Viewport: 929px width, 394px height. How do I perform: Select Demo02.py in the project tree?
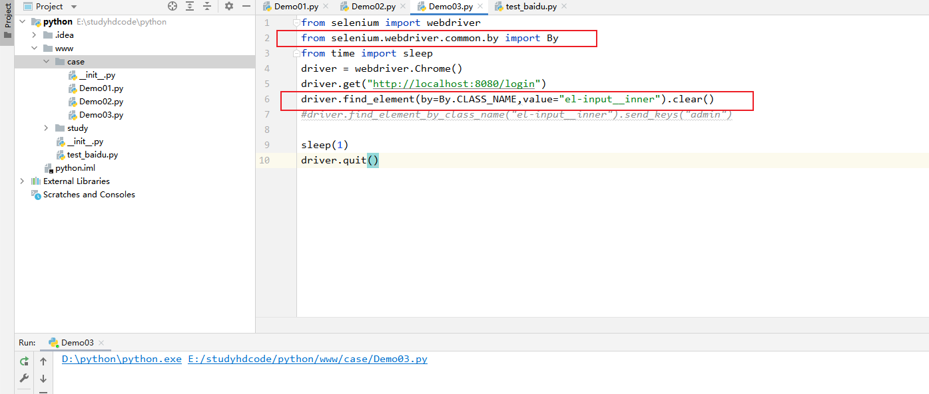click(101, 101)
